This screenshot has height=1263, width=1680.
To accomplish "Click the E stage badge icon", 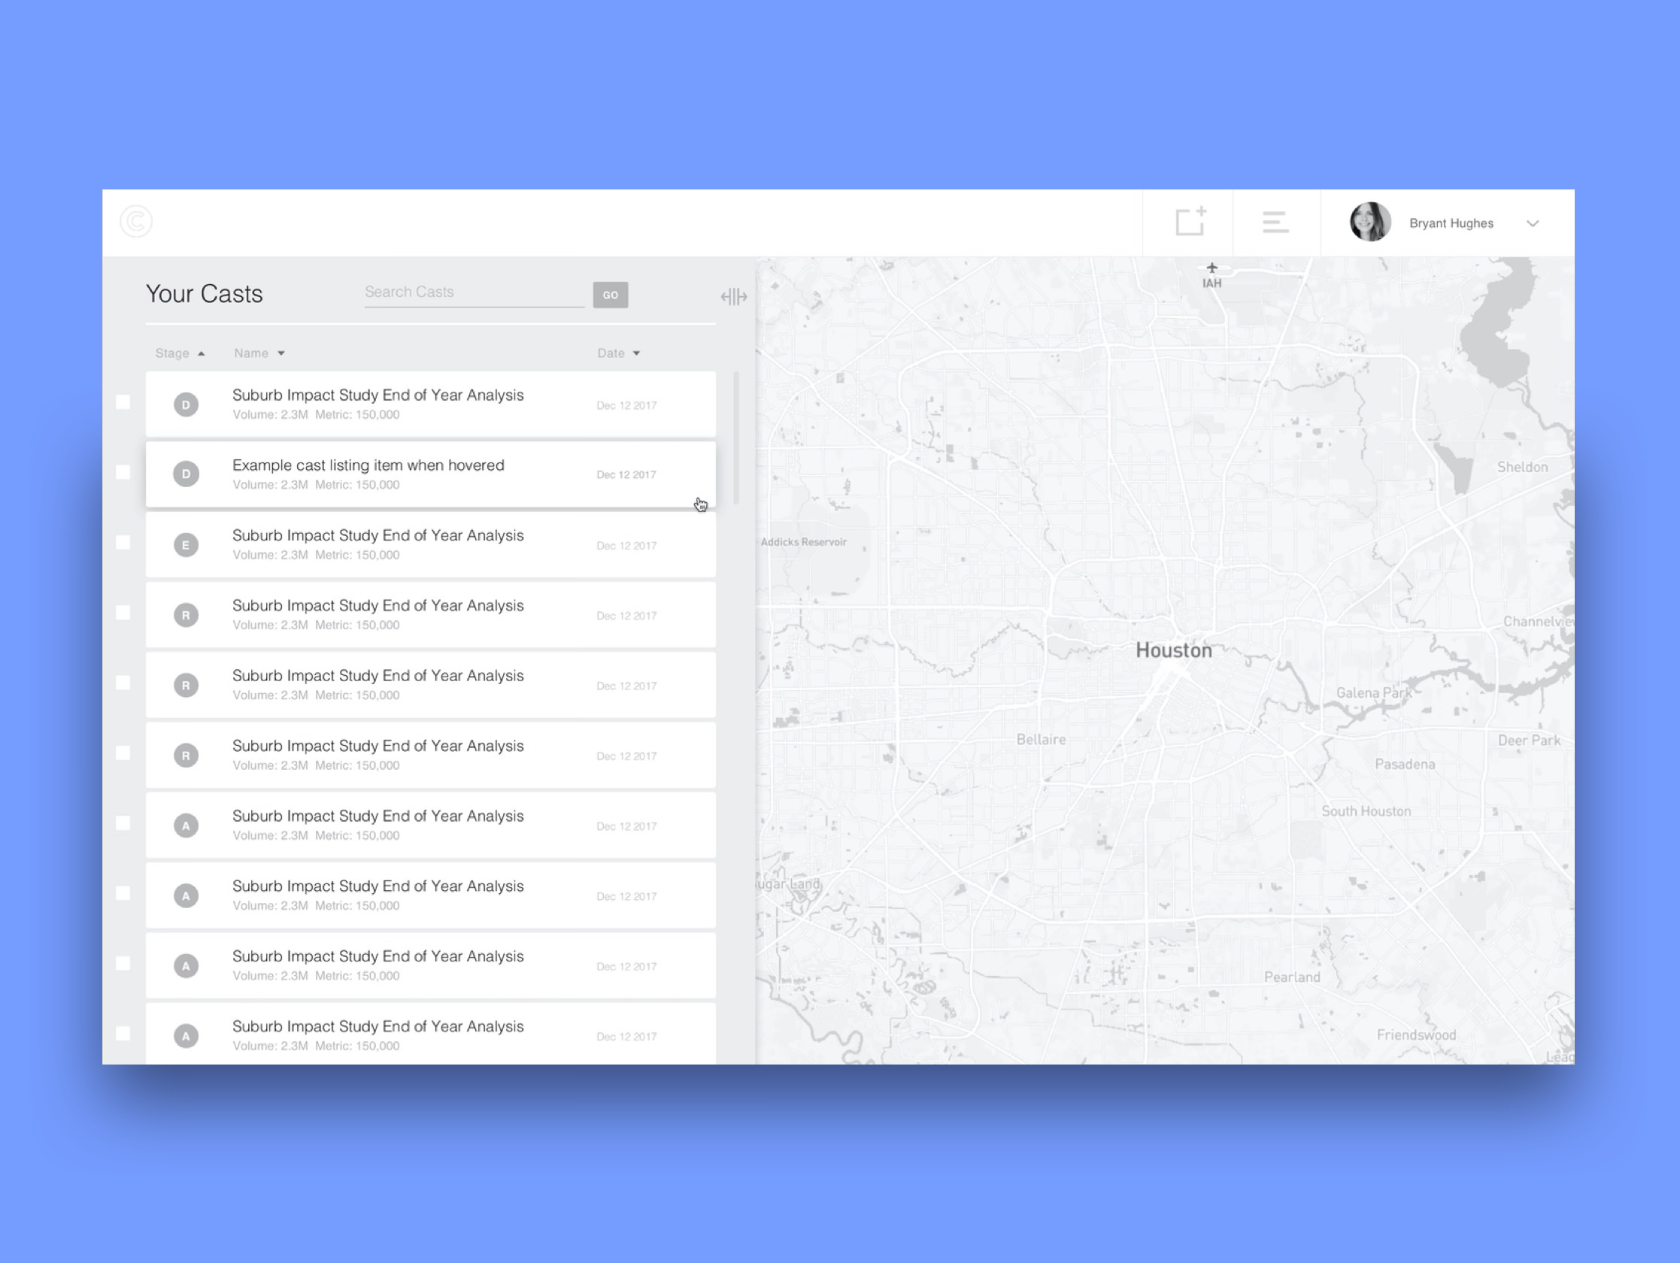I will point(186,544).
